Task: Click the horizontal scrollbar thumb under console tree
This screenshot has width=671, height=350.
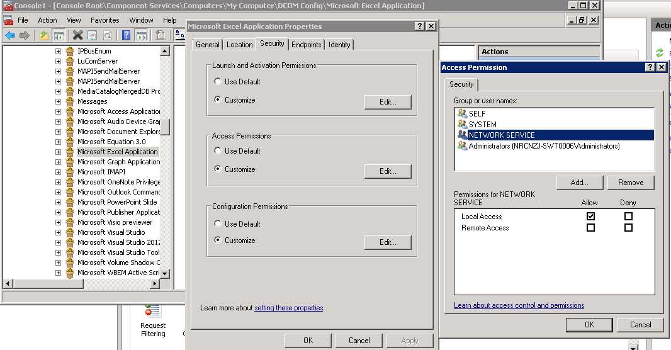Action: [48, 283]
